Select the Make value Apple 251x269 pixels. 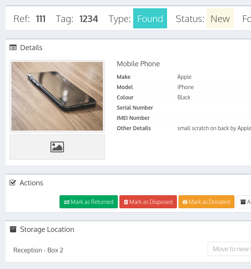pyautogui.click(x=184, y=77)
